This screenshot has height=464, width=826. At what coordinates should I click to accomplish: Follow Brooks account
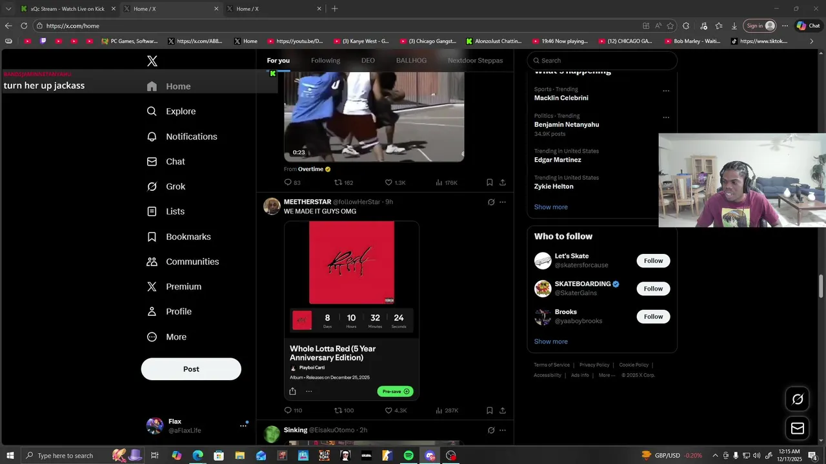tap(653, 316)
